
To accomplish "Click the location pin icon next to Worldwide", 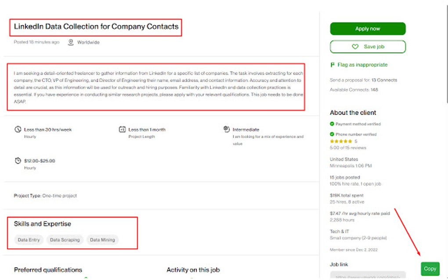I will click(71, 42).
